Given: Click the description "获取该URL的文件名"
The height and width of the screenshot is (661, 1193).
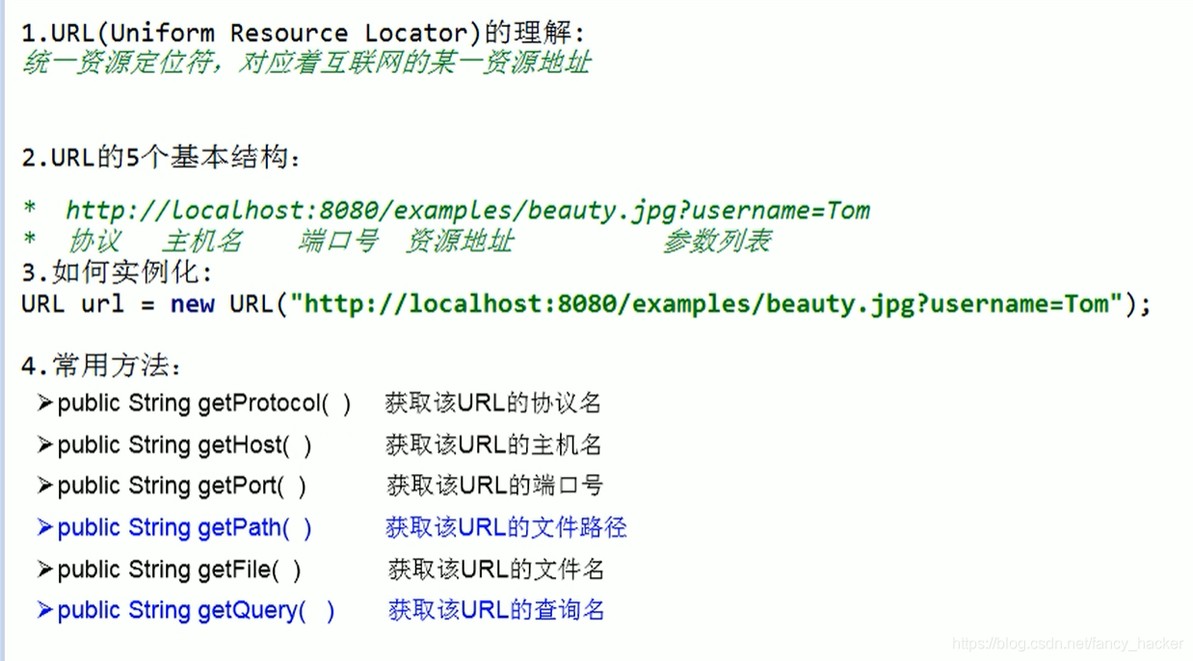Looking at the screenshot, I should (496, 570).
